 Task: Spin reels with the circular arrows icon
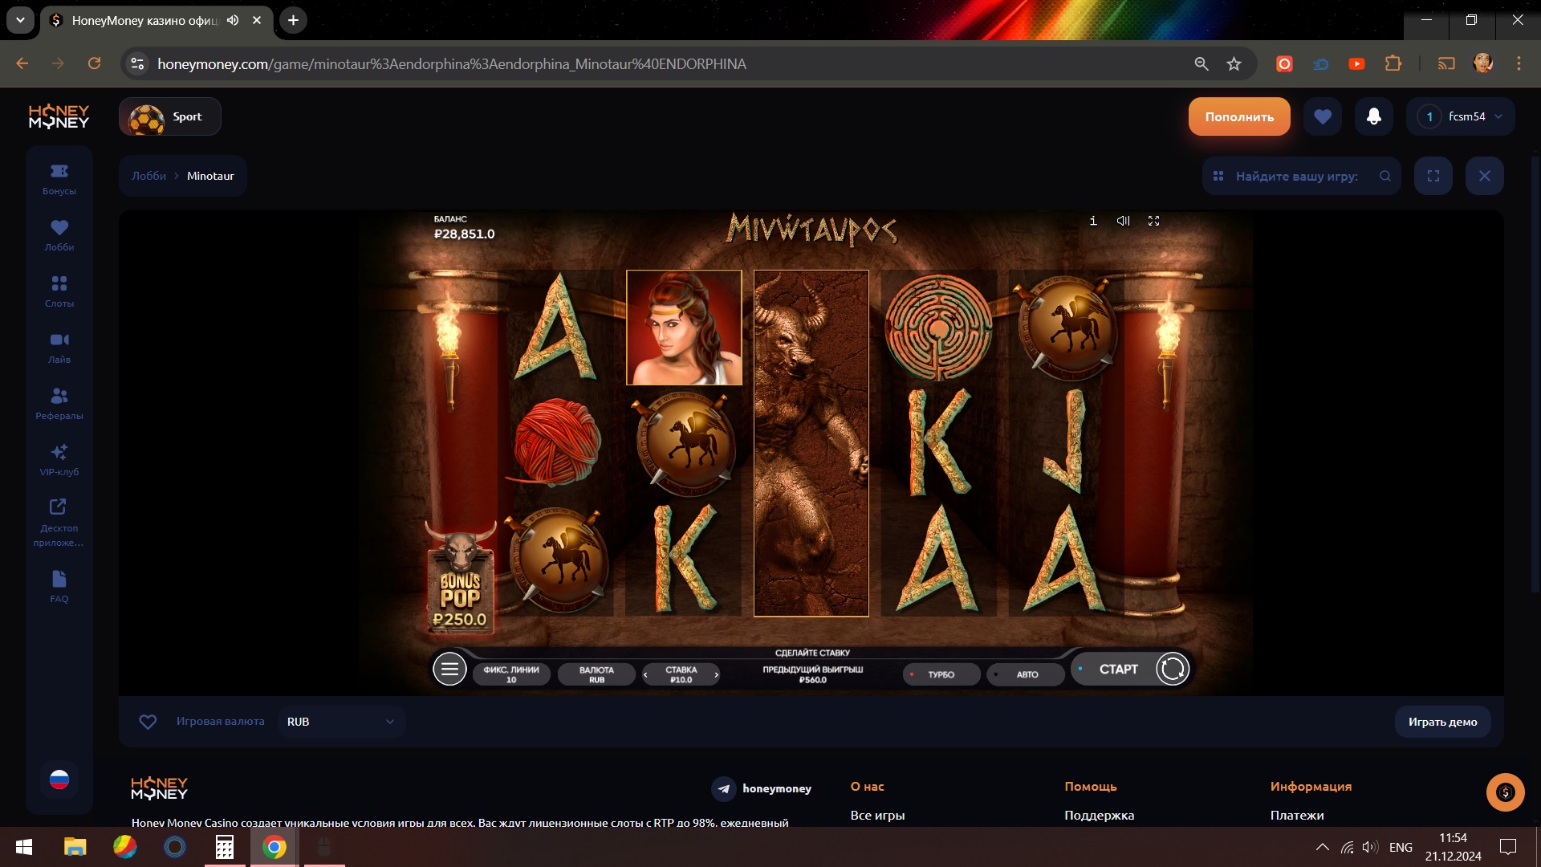tap(1172, 669)
